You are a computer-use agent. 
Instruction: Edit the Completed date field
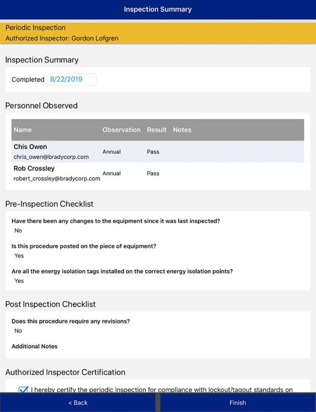71,79
